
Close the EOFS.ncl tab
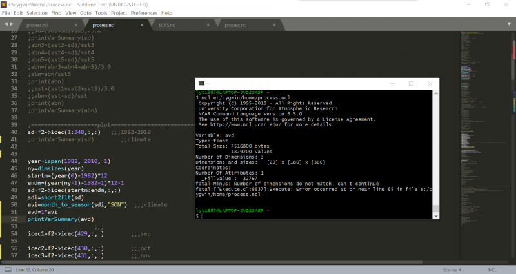click(x=209, y=25)
